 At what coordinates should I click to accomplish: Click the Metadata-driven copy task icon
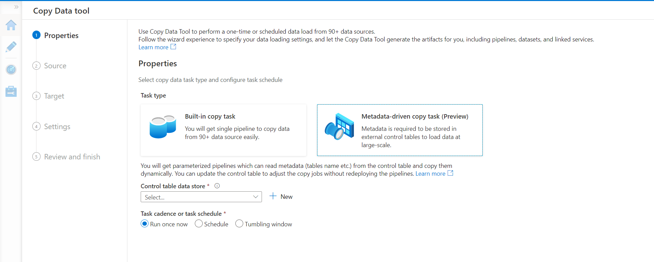click(339, 126)
